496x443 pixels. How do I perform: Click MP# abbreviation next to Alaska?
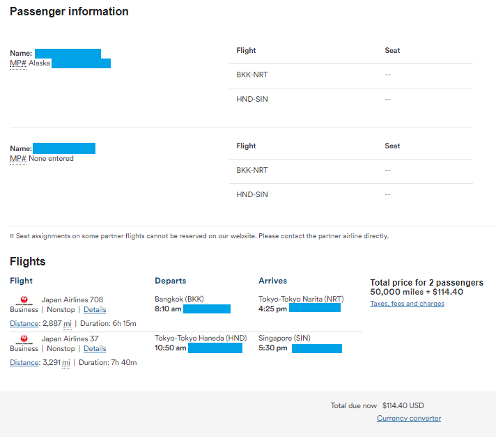click(18, 63)
